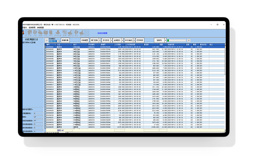
Task: Open the dropdown arrow beside EXCEL输出
Action: (x=134, y=40)
